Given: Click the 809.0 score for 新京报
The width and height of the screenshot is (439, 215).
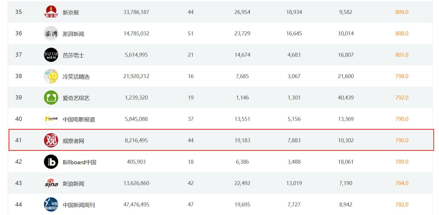Looking at the screenshot, I should coord(402,12).
